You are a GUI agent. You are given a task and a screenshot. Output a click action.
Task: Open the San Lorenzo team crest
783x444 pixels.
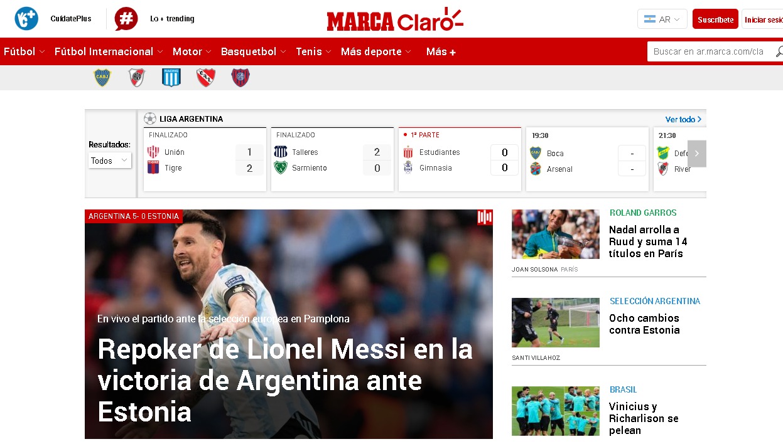240,77
